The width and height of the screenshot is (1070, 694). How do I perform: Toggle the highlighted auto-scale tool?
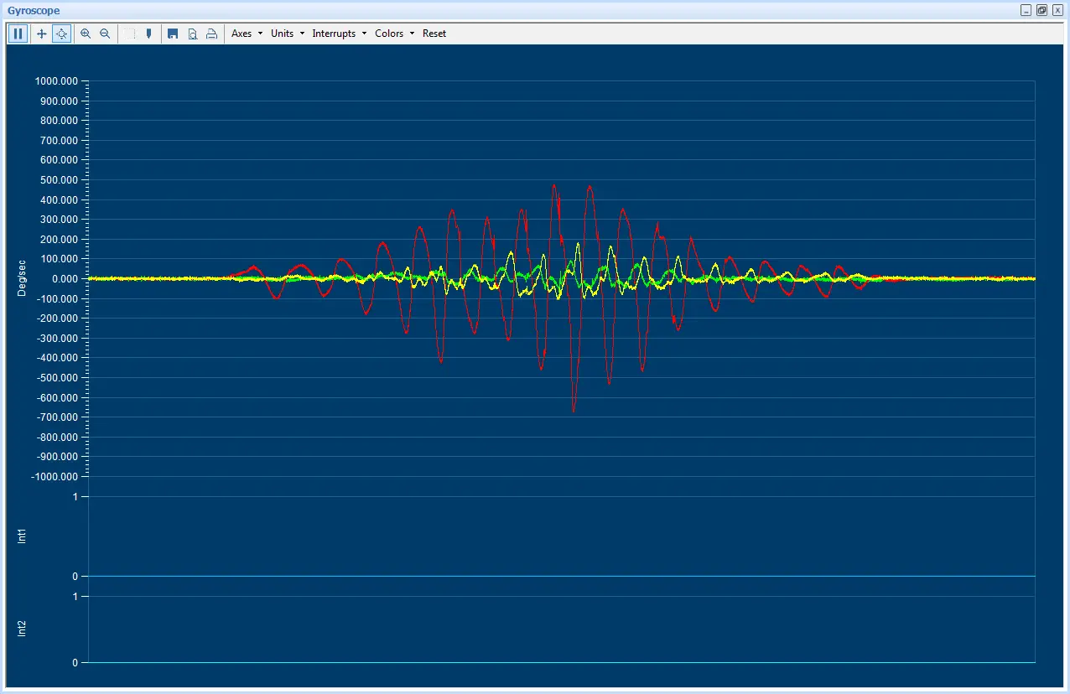(62, 34)
